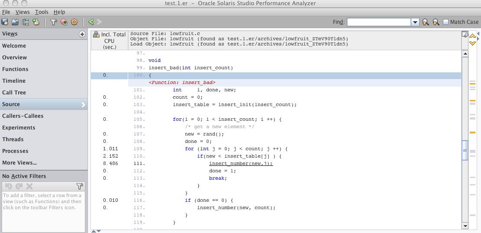Screen dimensions: 481x233
Task: Click the top orange marker in overview margin
Action: 472,84
